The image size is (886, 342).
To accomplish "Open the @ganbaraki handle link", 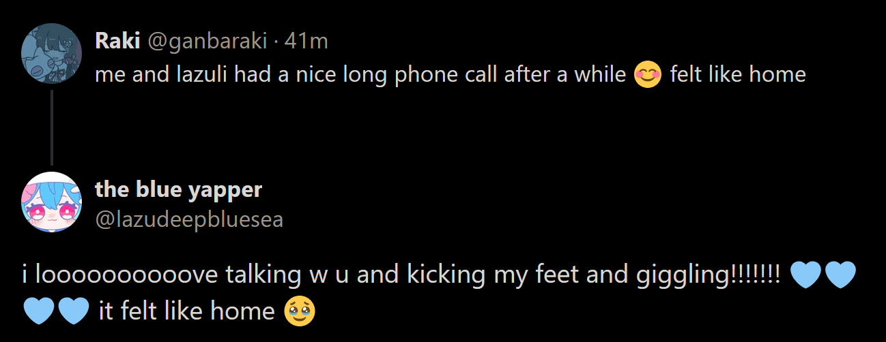I will pyautogui.click(x=206, y=41).
